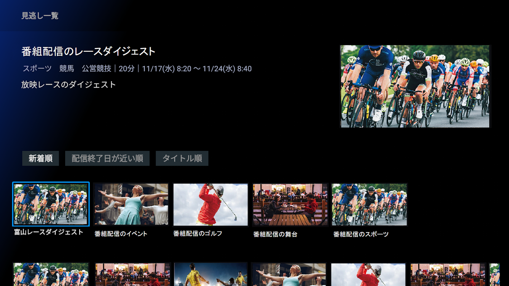509x286 pixels.
Task: Click the large cycling preview image
Action: coord(415,86)
